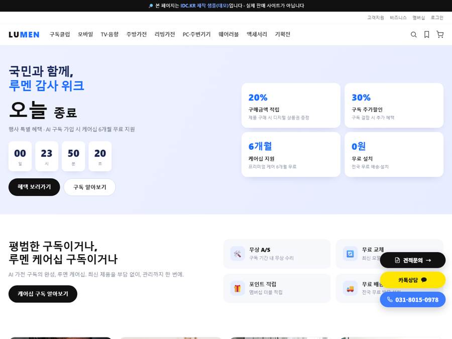Click the countdown days box 00
The height and width of the screenshot is (339, 452).
20,156
